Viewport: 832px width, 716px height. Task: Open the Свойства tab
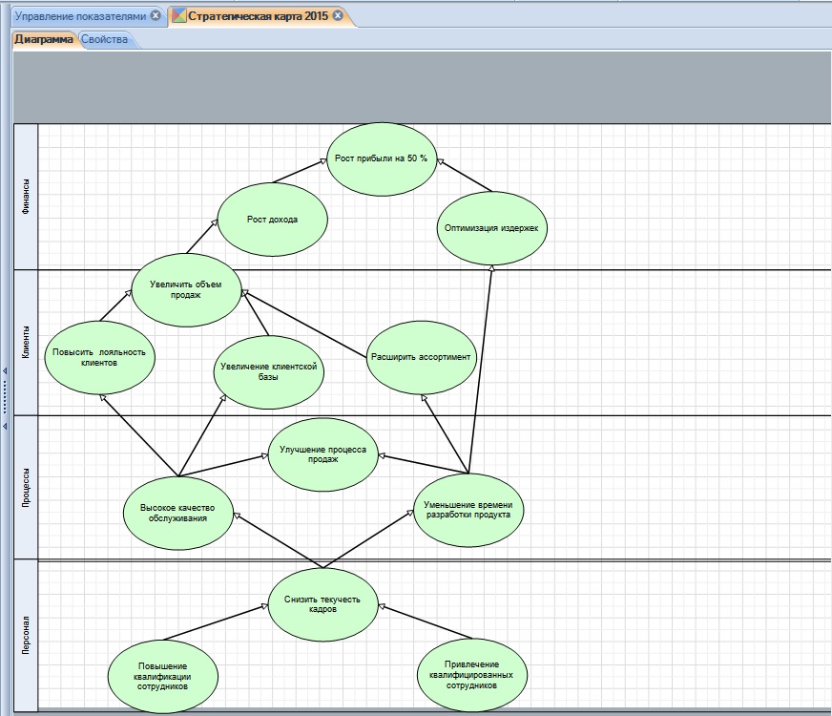click(105, 40)
